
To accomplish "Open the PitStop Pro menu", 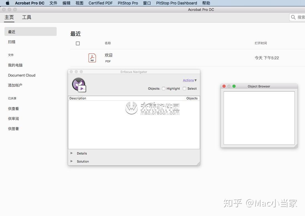I will tap(127, 3).
